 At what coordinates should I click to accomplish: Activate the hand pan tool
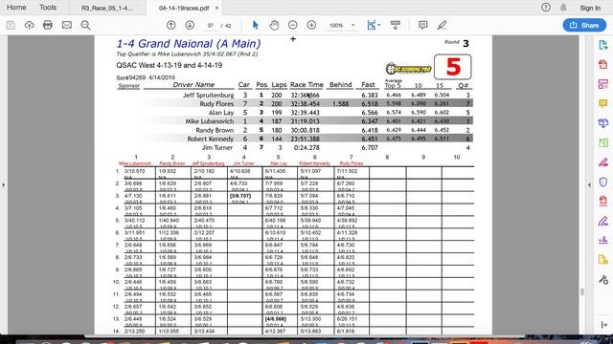pos(274,26)
